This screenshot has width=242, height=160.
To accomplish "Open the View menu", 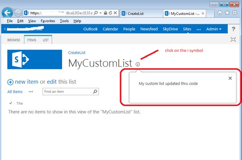I will pyautogui.click(x=32, y=21).
